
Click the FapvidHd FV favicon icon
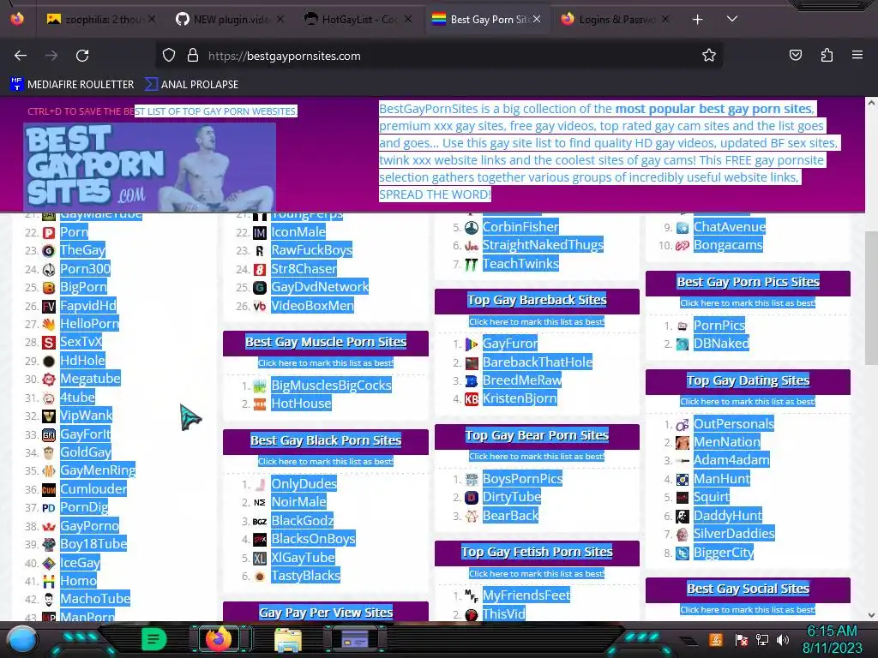(49, 306)
